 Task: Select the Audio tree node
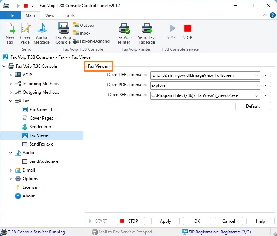pyautogui.click(x=25, y=153)
